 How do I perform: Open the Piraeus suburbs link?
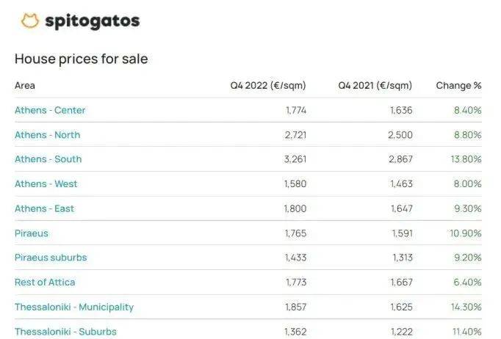51,258
